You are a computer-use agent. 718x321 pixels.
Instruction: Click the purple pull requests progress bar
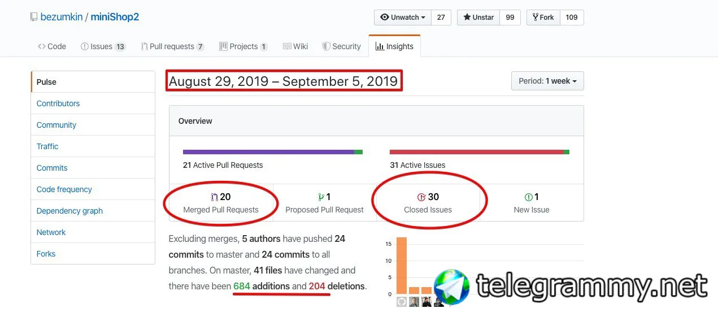pyautogui.click(x=268, y=152)
